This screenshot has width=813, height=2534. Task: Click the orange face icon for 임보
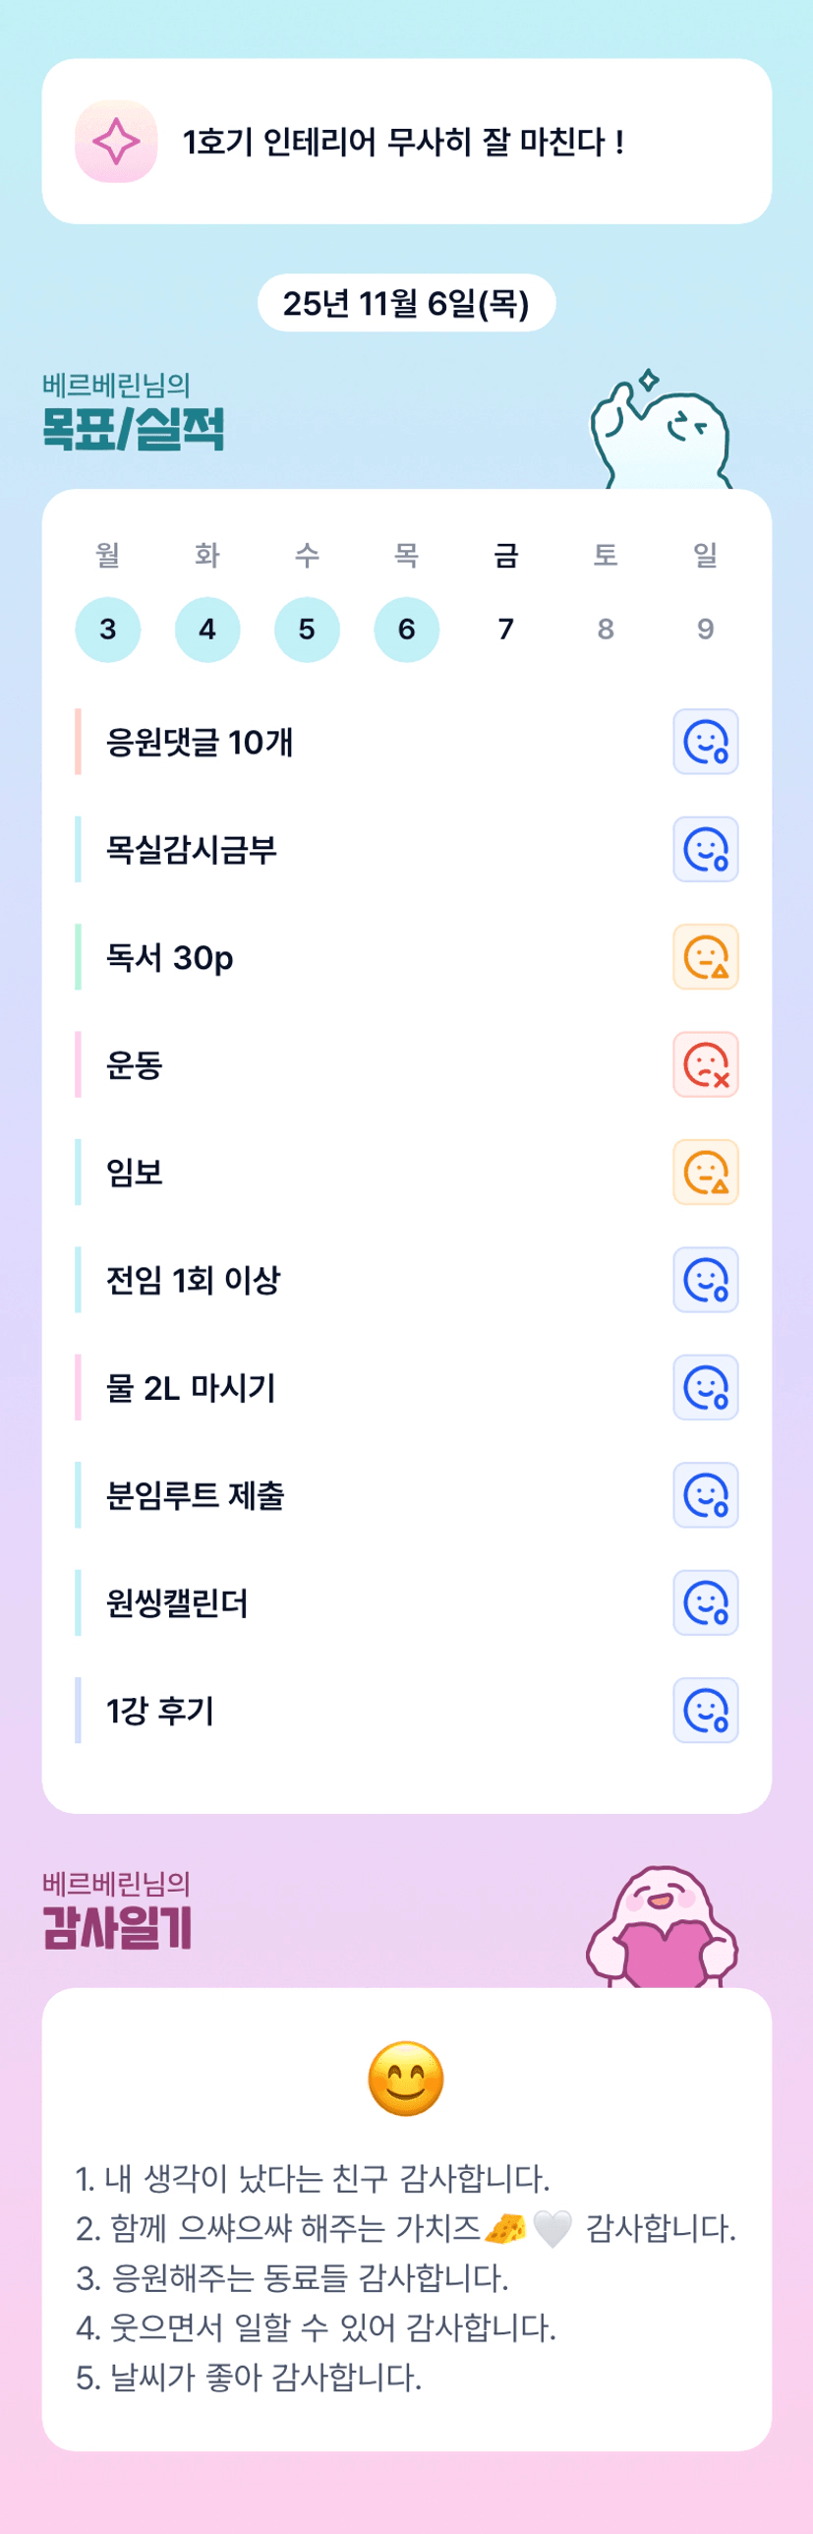coord(705,1173)
